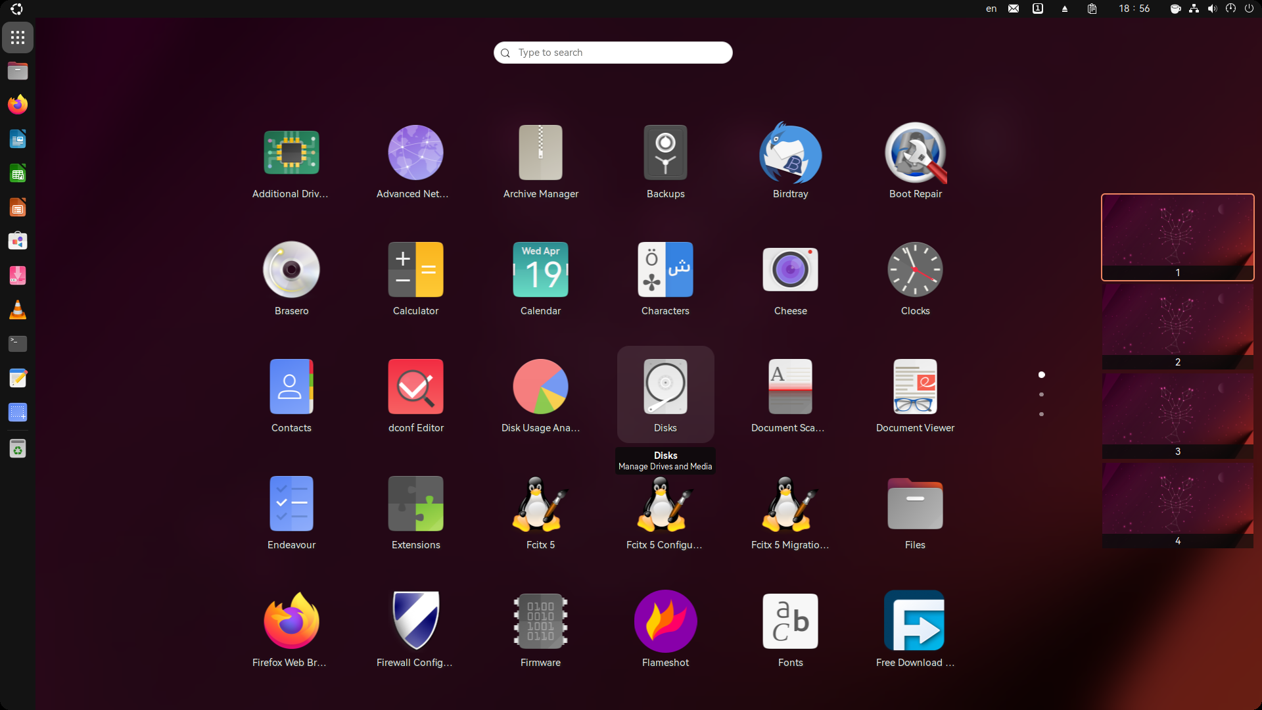The height and width of the screenshot is (710, 1262).
Task: Open LibreOffice Writer in the dock
Action: click(x=18, y=139)
